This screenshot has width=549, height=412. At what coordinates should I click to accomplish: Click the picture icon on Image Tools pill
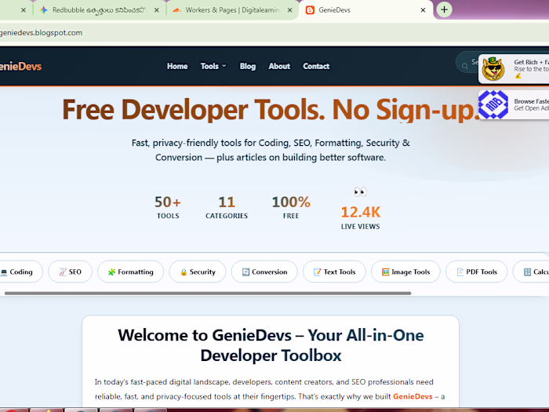coord(386,272)
